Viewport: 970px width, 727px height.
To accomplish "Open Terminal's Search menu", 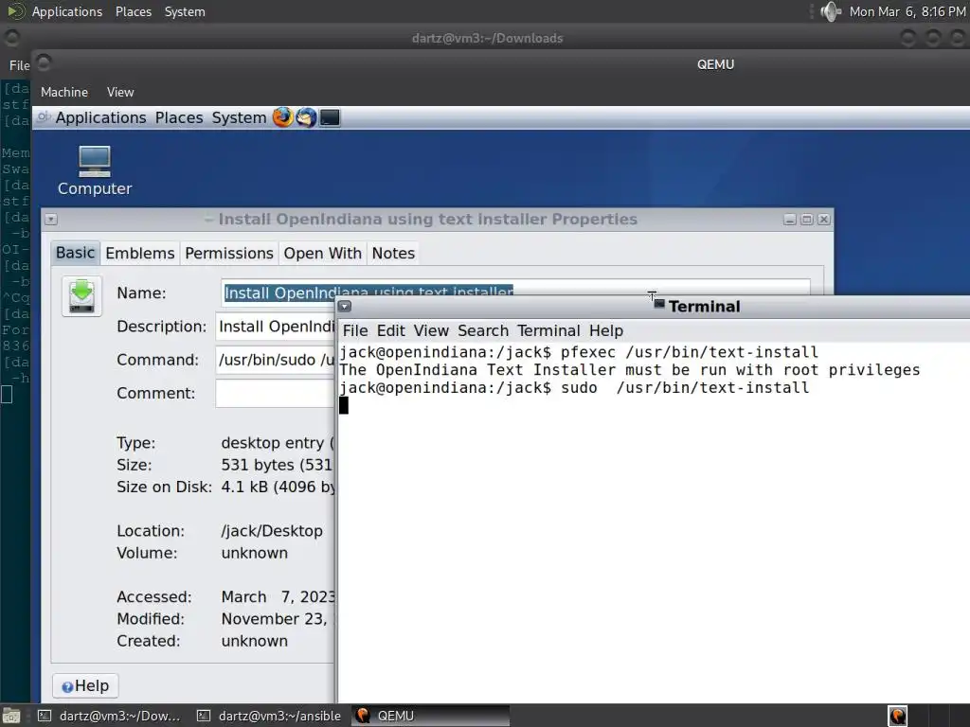I will tap(482, 330).
